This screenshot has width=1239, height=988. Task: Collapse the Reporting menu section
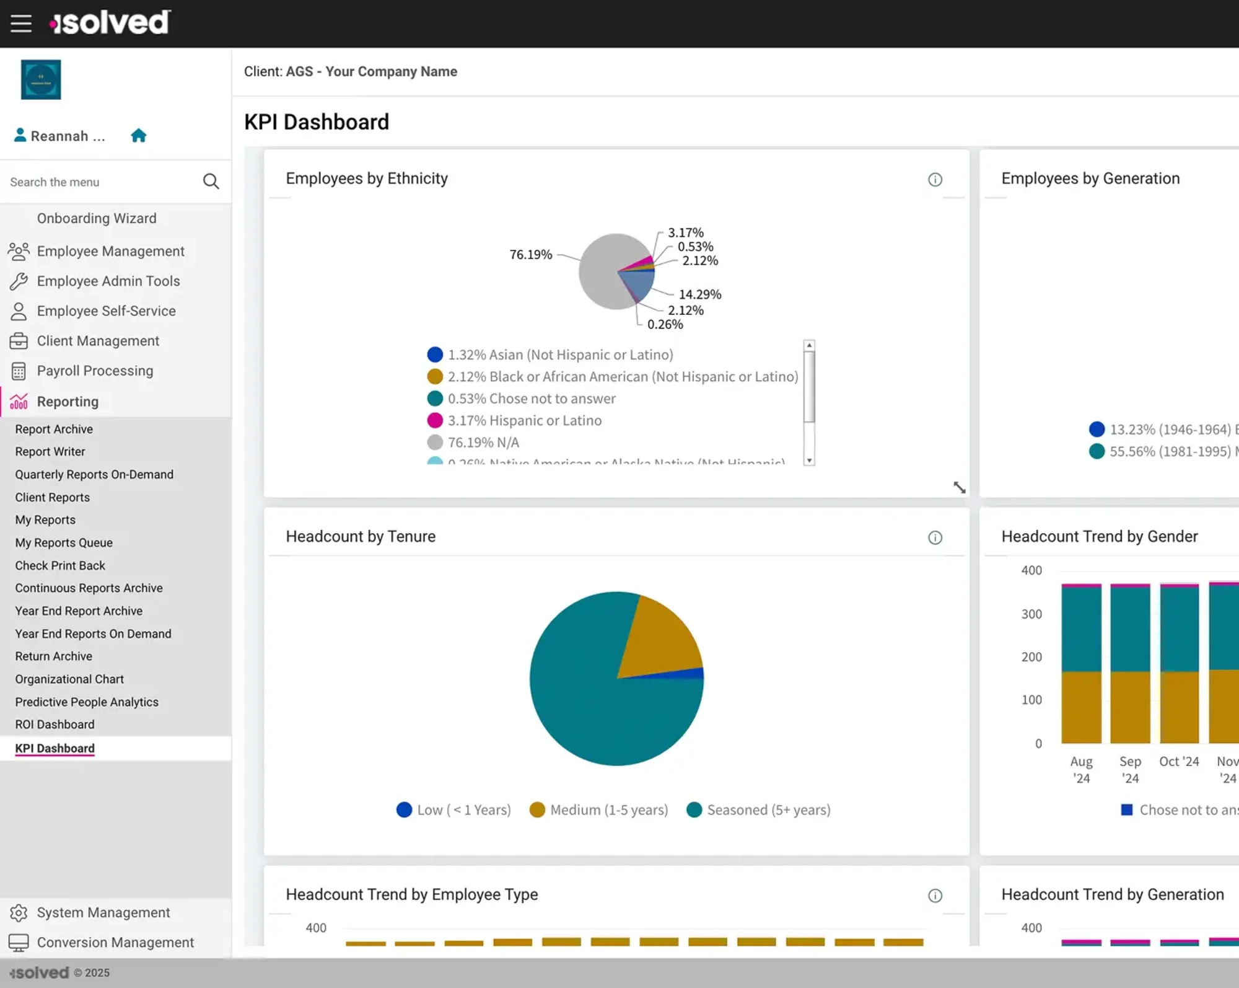point(67,401)
